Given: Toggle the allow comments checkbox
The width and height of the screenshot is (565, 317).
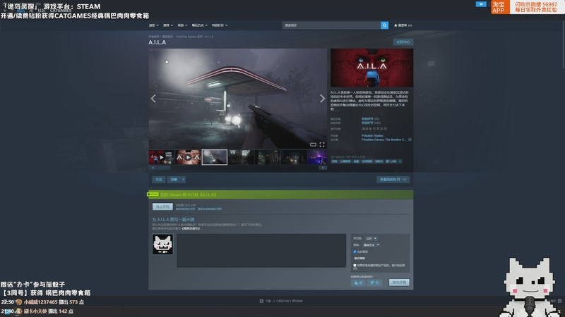Looking at the screenshot, I should (x=355, y=251).
